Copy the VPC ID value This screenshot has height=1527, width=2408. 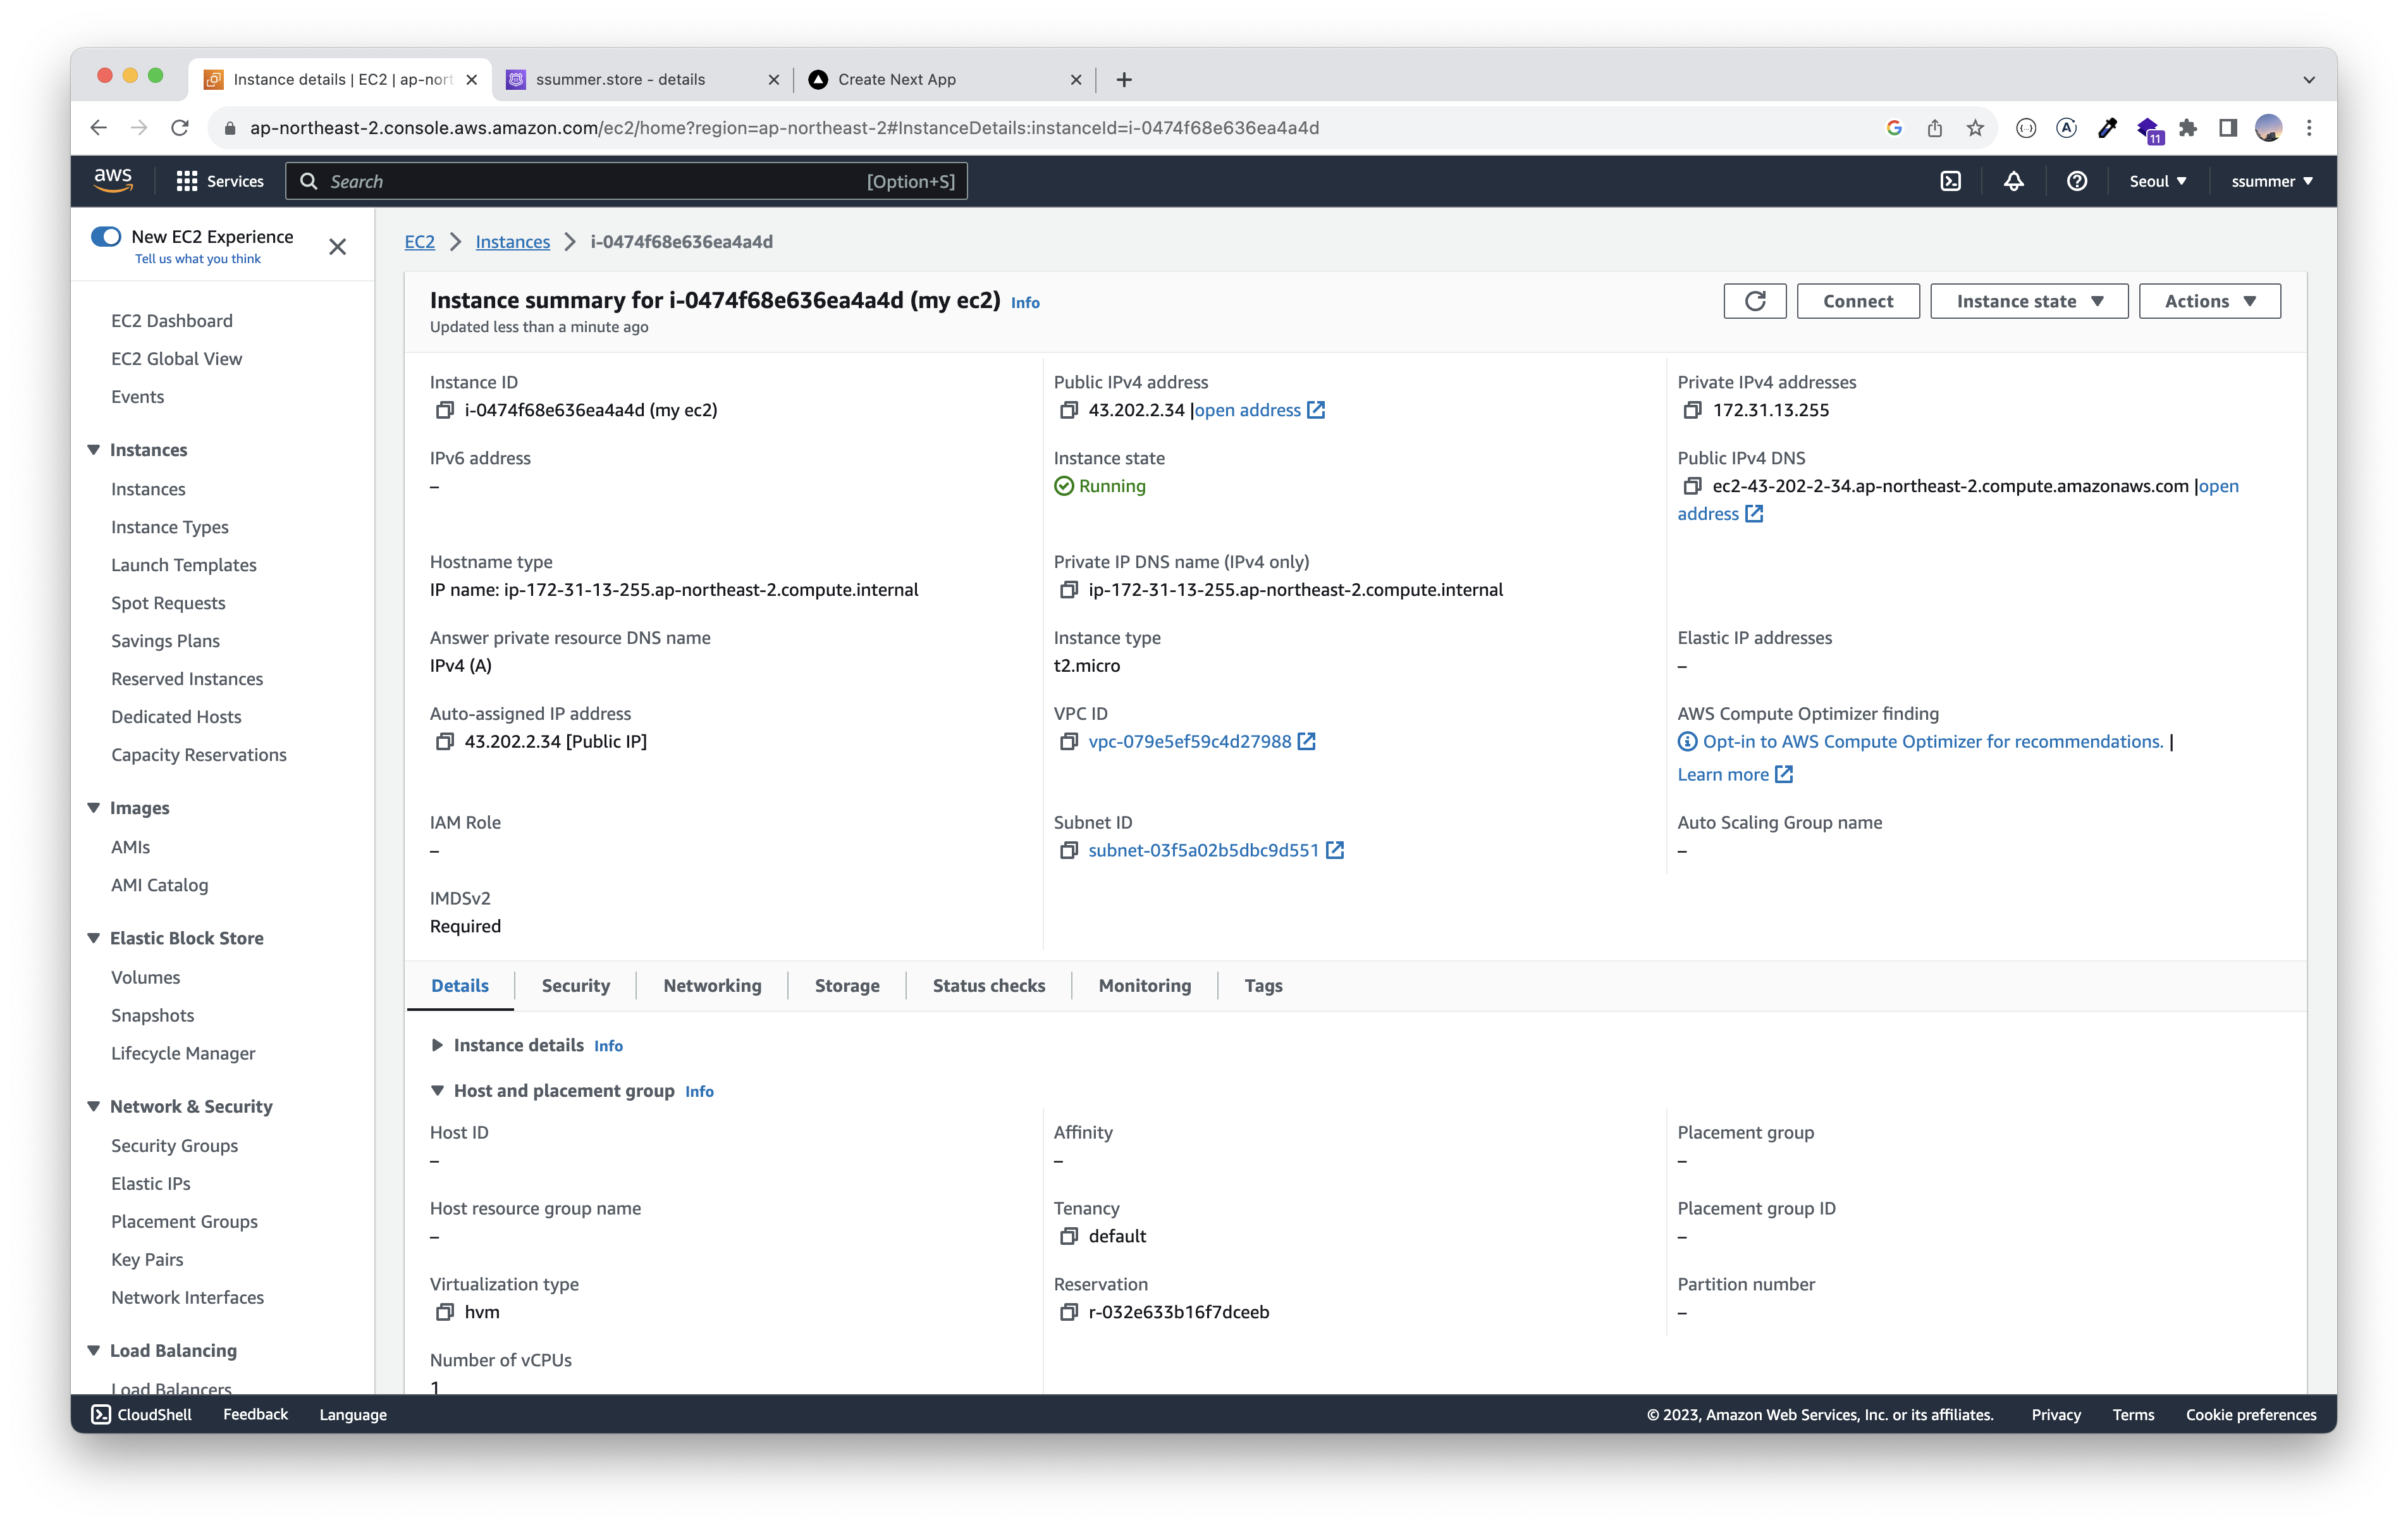tap(1068, 741)
